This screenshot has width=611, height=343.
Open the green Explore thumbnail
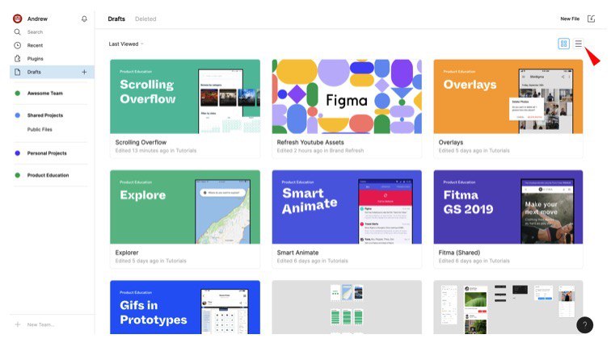pyautogui.click(x=185, y=207)
